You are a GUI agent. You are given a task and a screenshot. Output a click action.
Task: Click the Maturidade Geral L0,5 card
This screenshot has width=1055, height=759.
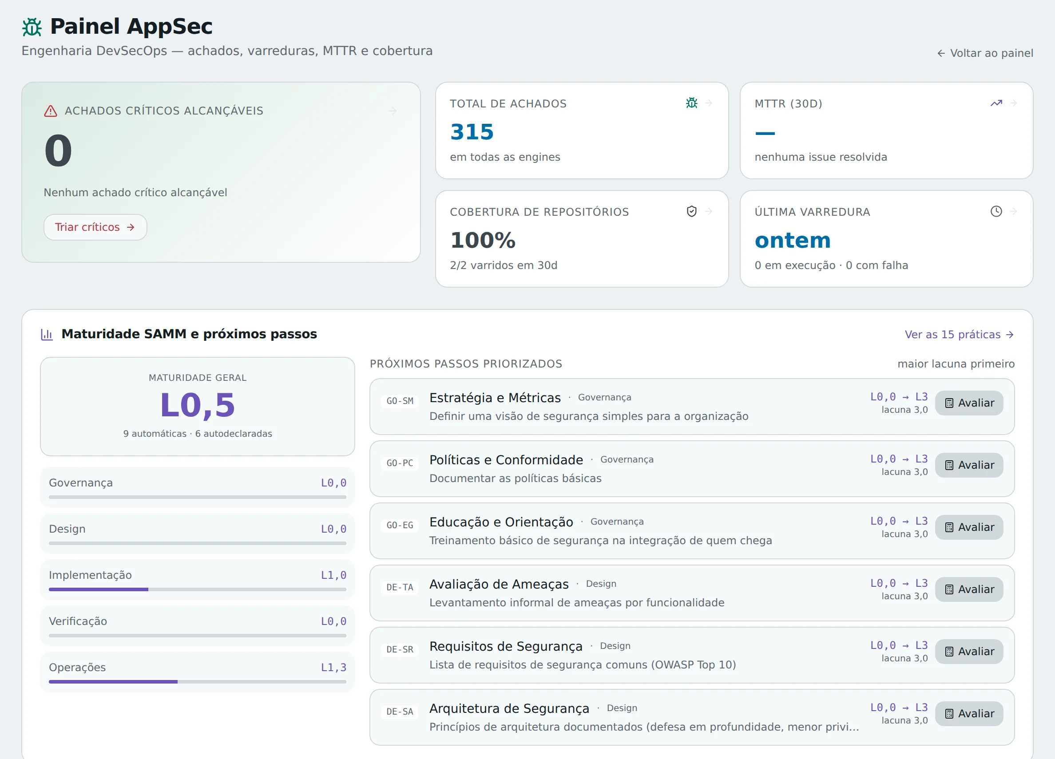pos(198,407)
